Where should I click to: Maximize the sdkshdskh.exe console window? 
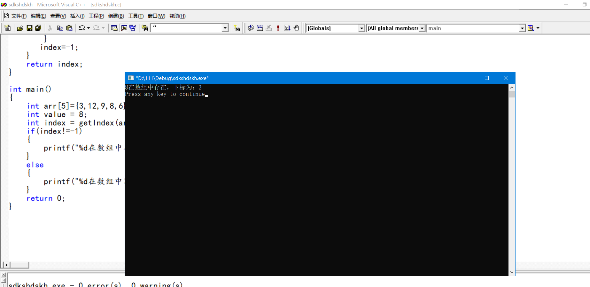click(487, 78)
